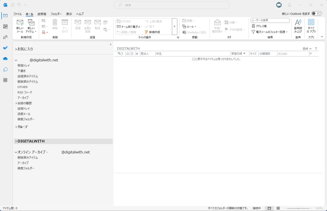Open the 日付 sort dropdown above message list
Screen dimensions: 327x211
[307, 48]
